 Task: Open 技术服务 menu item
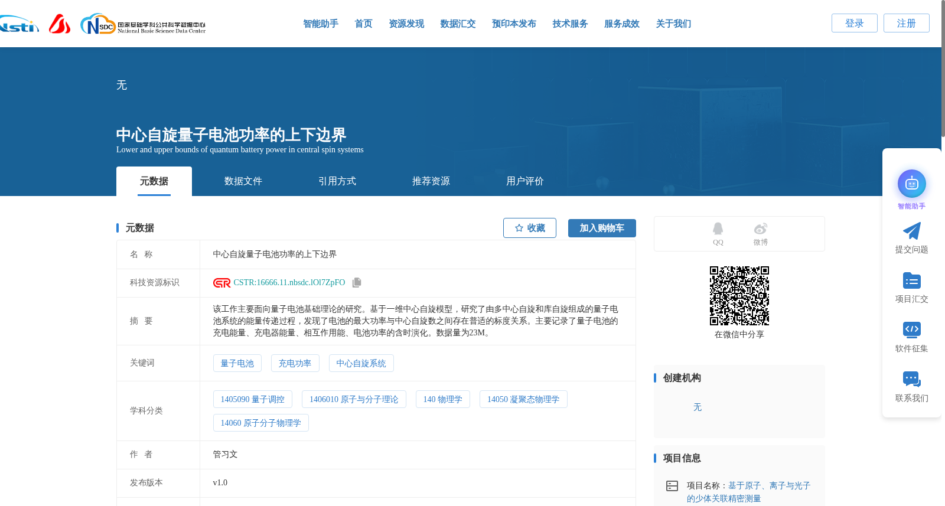click(570, 24)
